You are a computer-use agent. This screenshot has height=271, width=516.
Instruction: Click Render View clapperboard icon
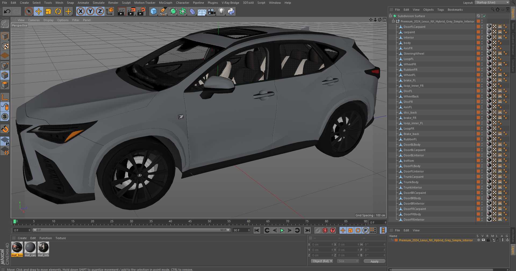pyautogui.click(x=121, y=11)
